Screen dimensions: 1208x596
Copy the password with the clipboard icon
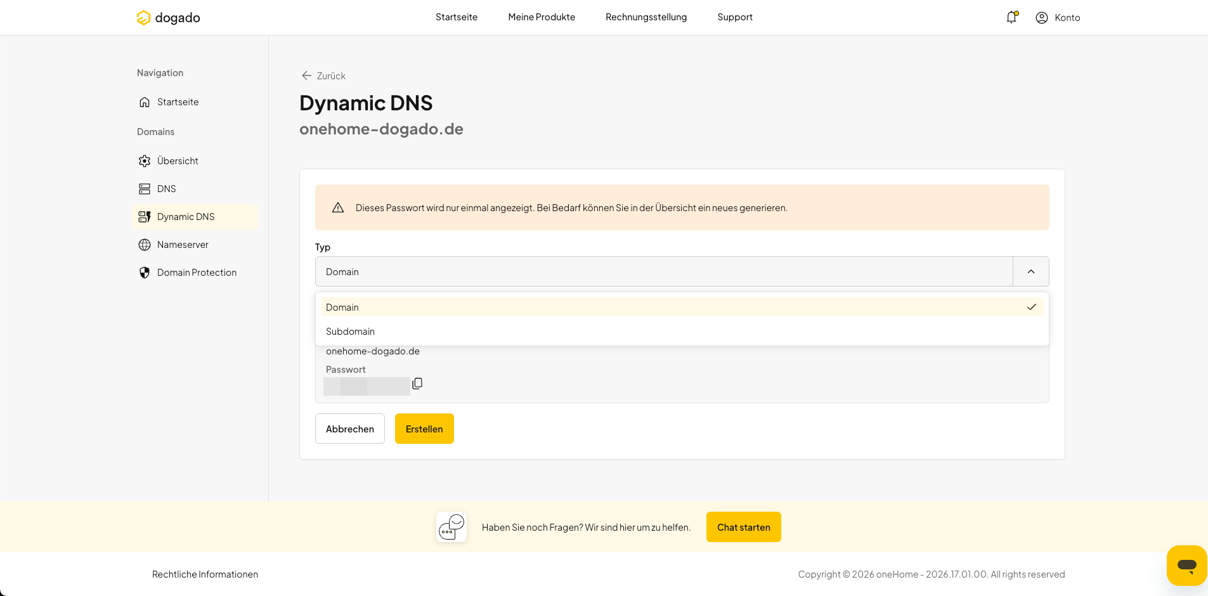click(x=417, y=384)
